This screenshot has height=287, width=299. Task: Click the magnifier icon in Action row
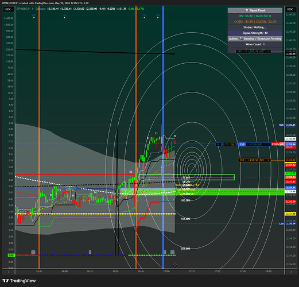click(x=241, y=38)
